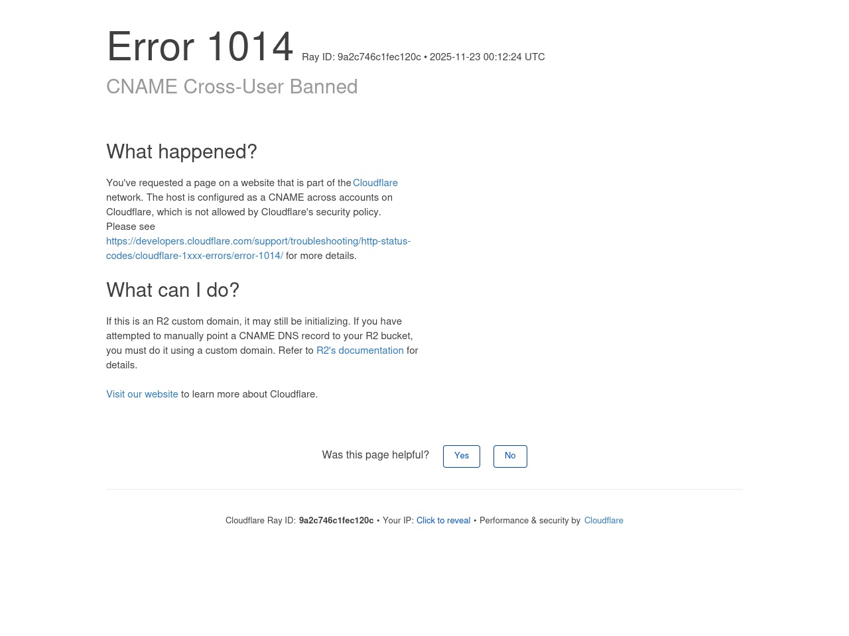Click No for page helpful

click(510, 456)
